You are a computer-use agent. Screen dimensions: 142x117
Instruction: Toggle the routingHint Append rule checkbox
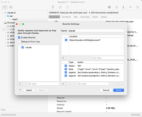66,76
